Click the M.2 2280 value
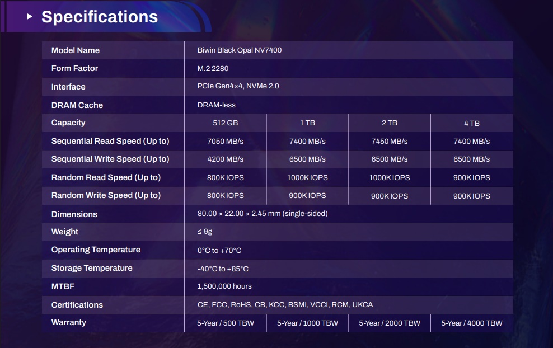This screenshot has width=553, height=348. point(213,68)
